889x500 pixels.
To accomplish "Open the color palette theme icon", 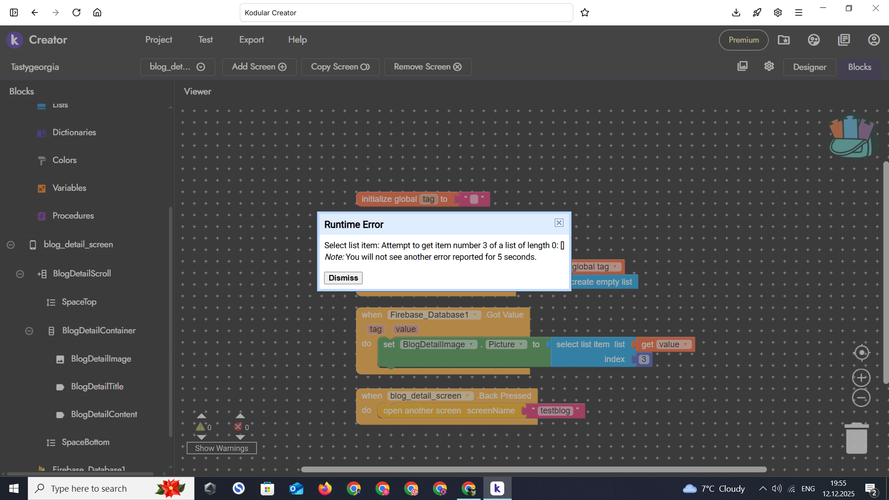I will [814, 40].
